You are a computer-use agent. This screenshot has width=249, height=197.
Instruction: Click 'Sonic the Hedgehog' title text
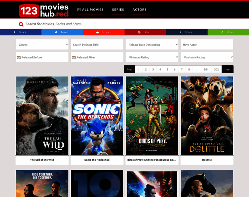(x=97, y=160)
